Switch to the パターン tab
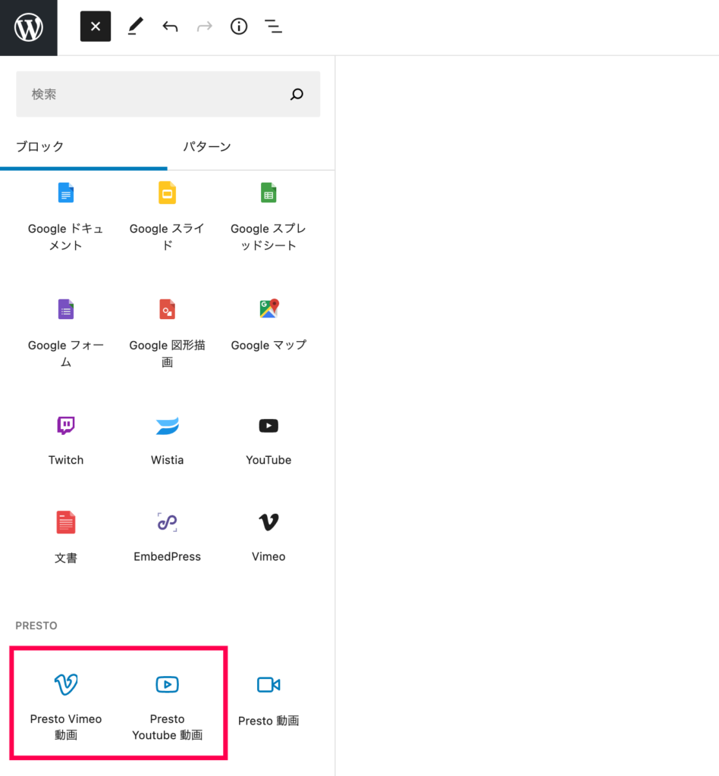This screenshot has width=719, height=776. coord(207,146)
